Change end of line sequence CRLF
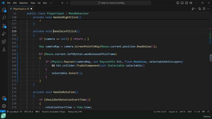The image size is (212, 119). click(189, 112)
